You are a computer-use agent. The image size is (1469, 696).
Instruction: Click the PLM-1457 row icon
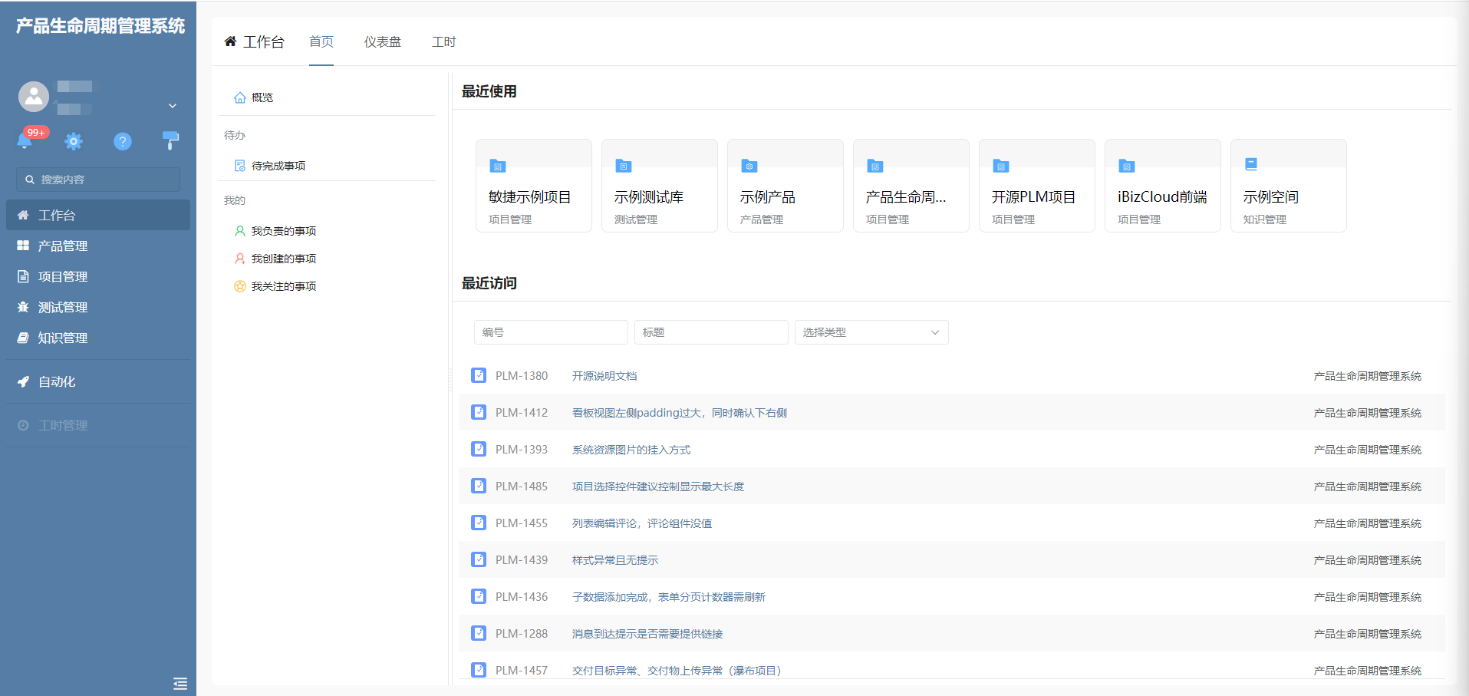(x=479, y=670)
